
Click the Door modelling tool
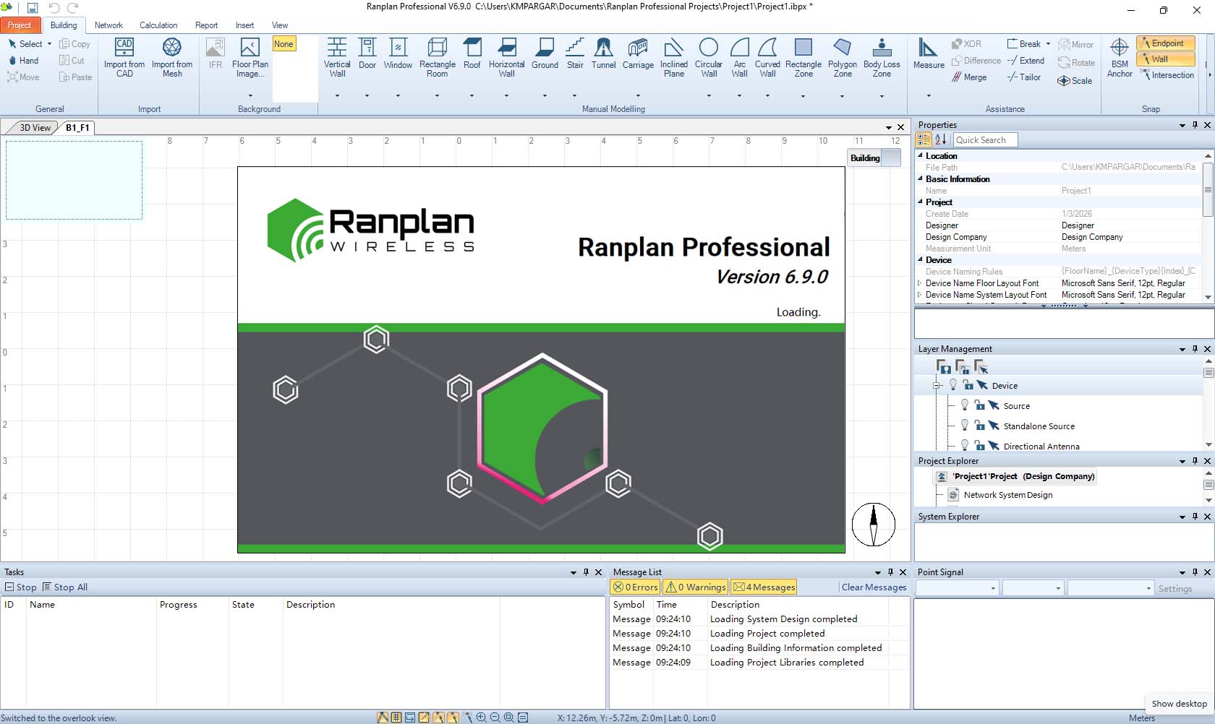coord(367,54)
